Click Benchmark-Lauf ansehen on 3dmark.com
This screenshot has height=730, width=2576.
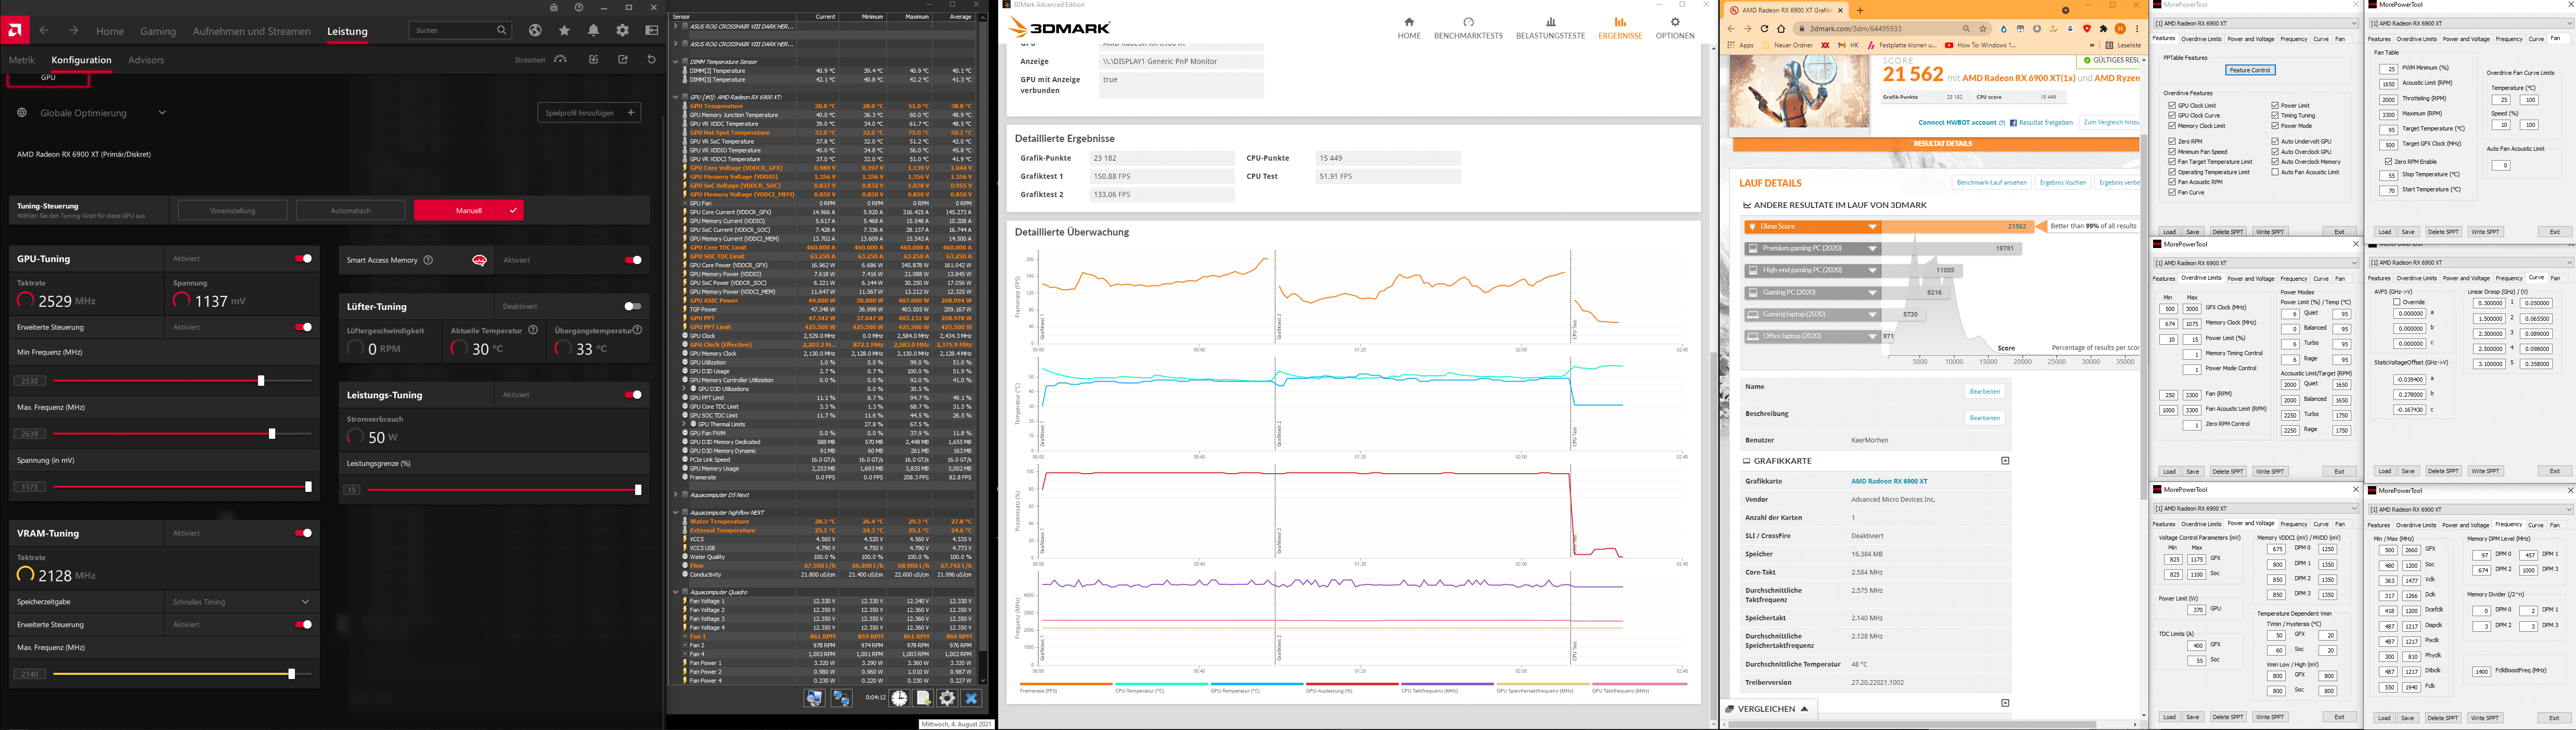tap(1992, 183)
